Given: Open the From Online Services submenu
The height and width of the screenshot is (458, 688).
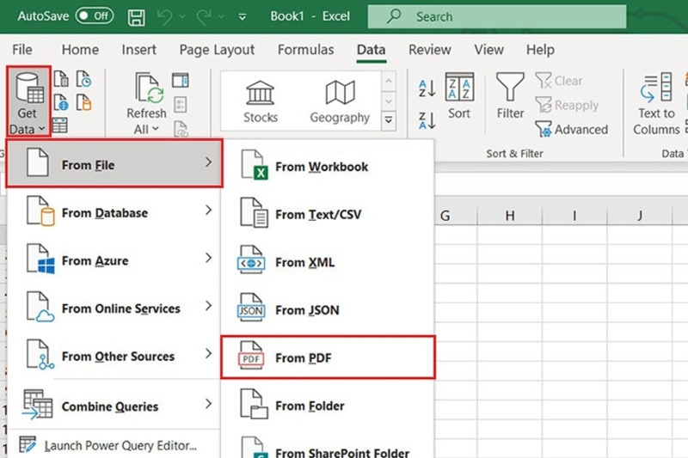Looking at the screenshot, I should tap(114, 308).
